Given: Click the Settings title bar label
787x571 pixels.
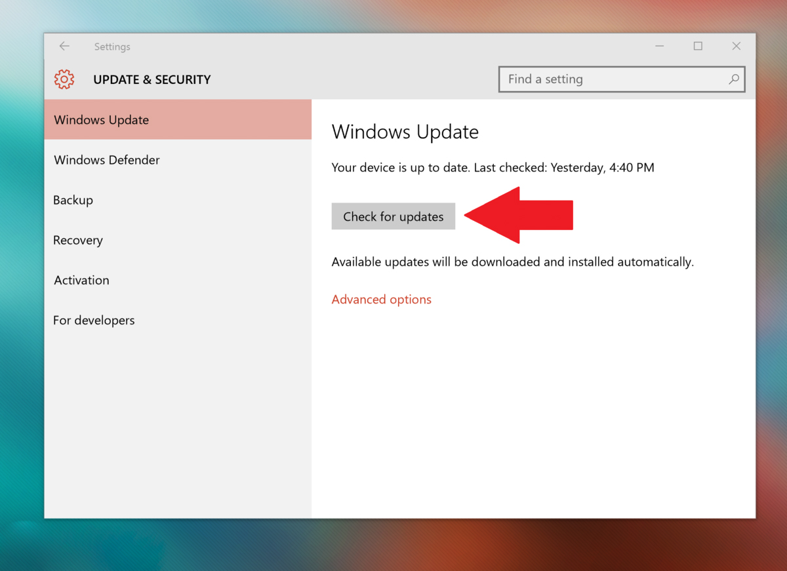Looking at the screenshot, I should (x=111, y=46).
